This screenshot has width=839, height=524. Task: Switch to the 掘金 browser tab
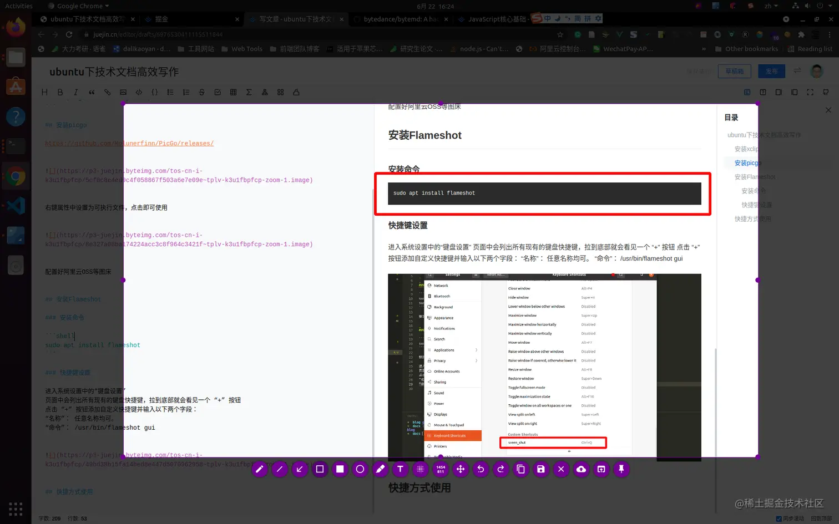click(190, 19)
